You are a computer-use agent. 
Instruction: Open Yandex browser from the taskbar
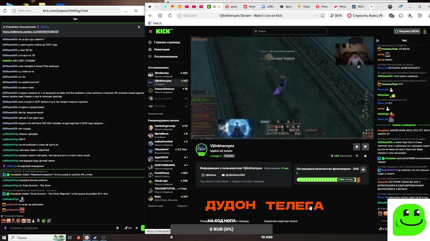pos(87,238)
